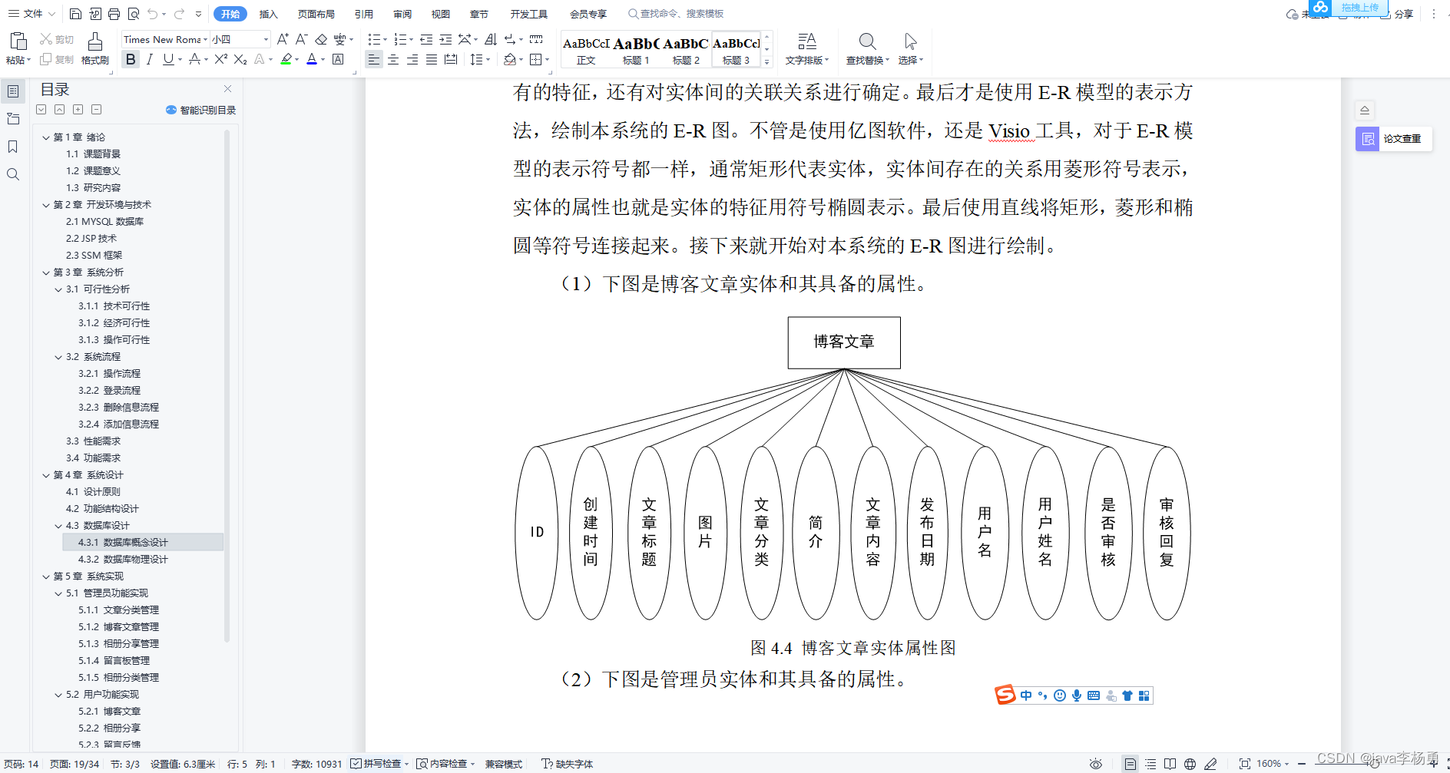Apply the 标题 1 heading style
The width and height of the screenshot is (1450, 773).
pos(636,49)
